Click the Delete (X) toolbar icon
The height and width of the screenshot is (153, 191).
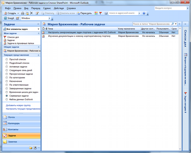click(x=31, y=13)
